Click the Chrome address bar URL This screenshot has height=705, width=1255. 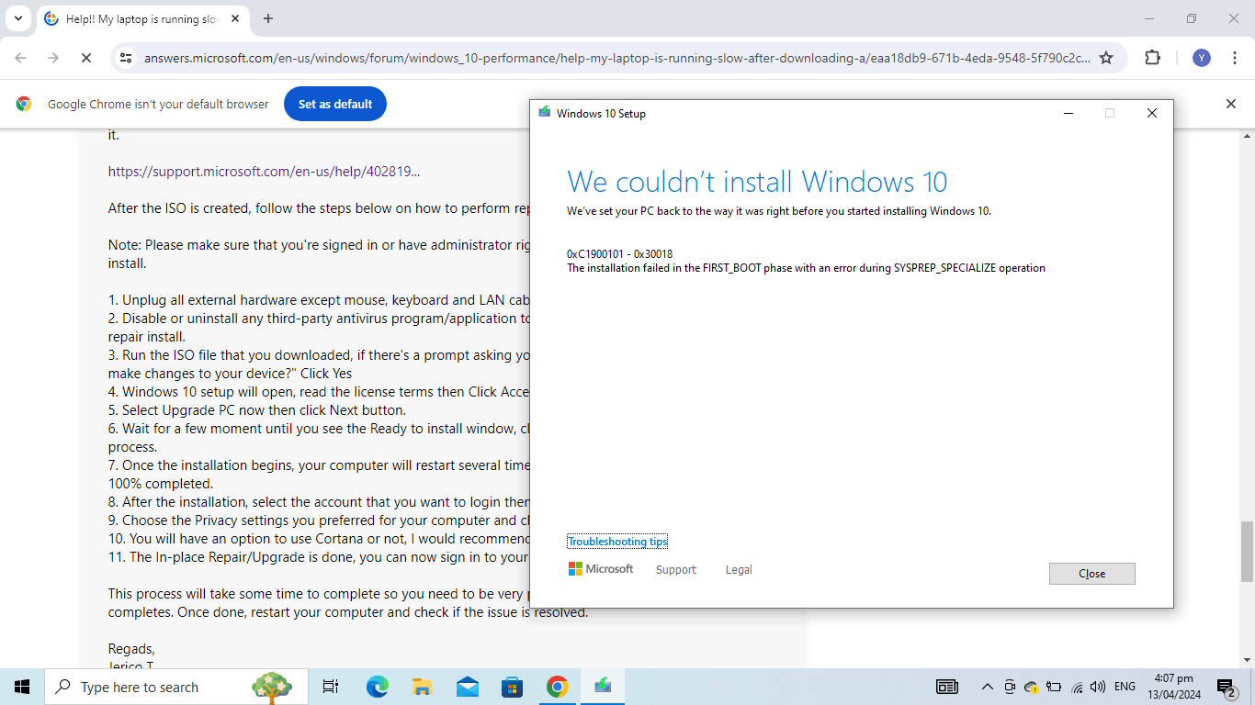(x=617, y=58)
